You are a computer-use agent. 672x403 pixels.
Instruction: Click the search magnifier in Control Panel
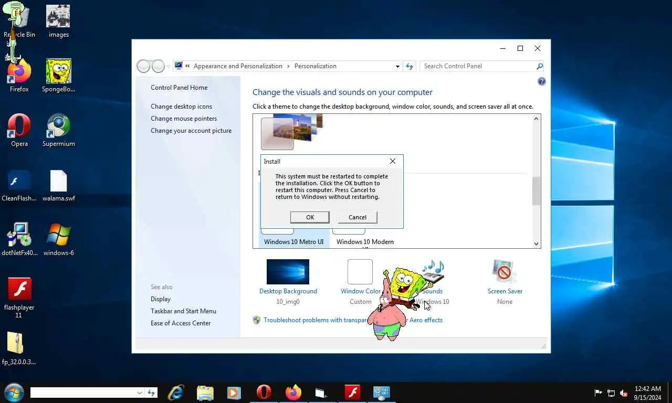tap(539, 66)
